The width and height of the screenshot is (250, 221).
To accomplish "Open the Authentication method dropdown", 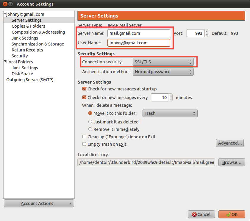I will click(163, 72).
